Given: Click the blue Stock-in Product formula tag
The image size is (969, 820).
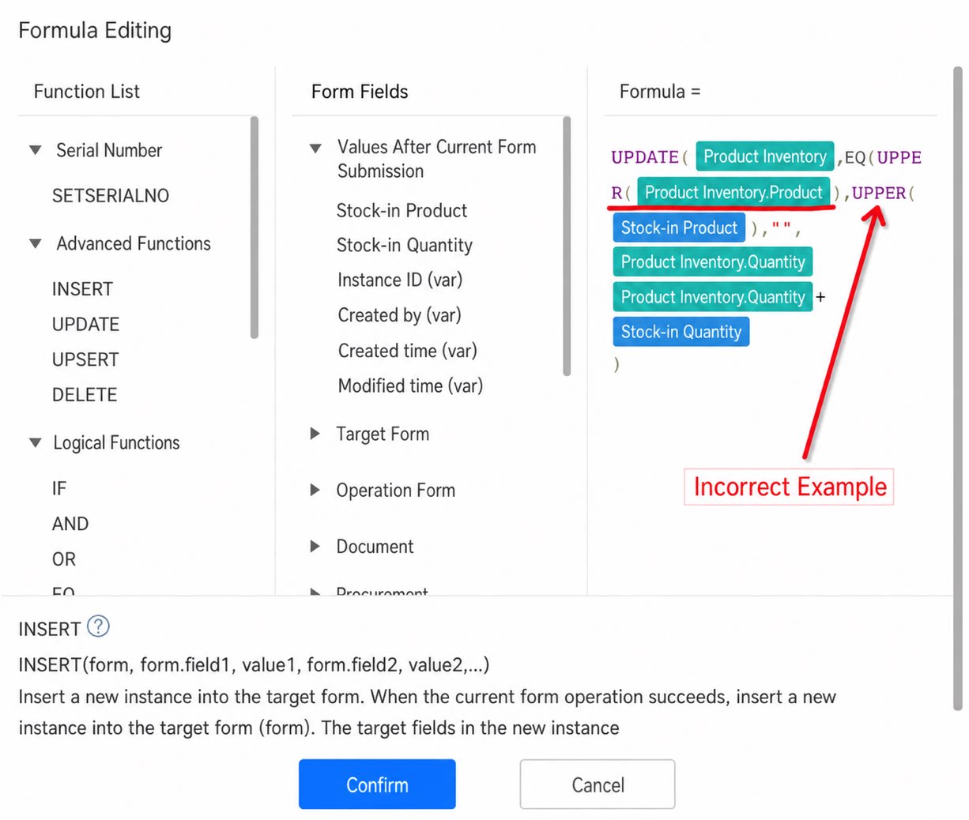Looking at the screenshot, I should tap(679, 228).
